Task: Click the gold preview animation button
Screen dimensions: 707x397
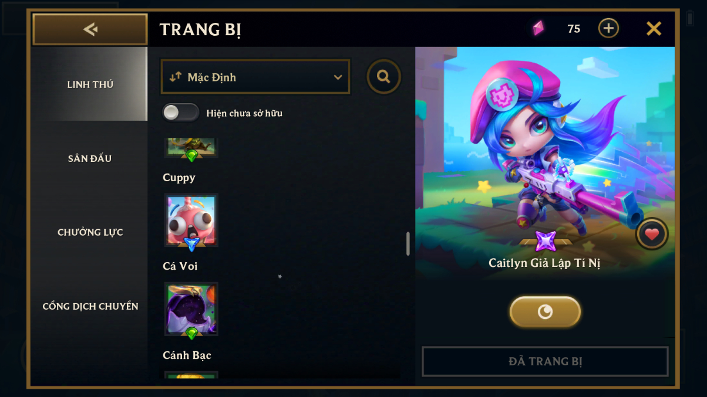Action: coord(545,311)
